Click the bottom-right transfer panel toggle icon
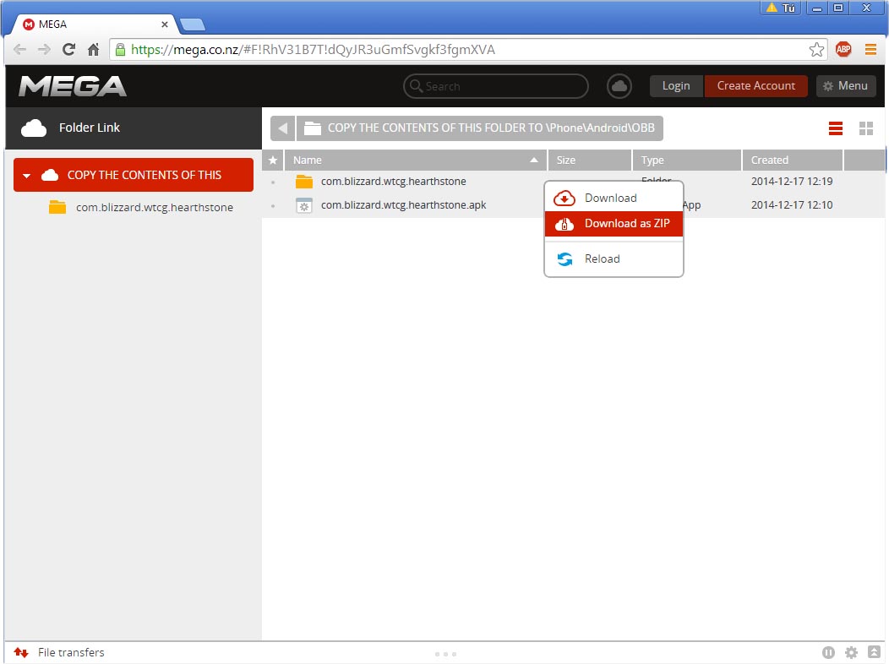889x664 pixels. pyautogui.click(x=874, y=653)
